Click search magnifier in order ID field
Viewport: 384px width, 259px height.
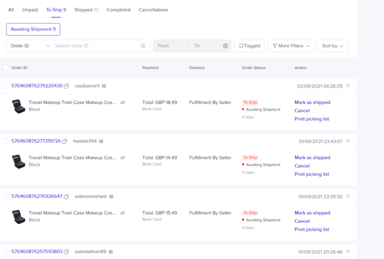coord(143,46)
